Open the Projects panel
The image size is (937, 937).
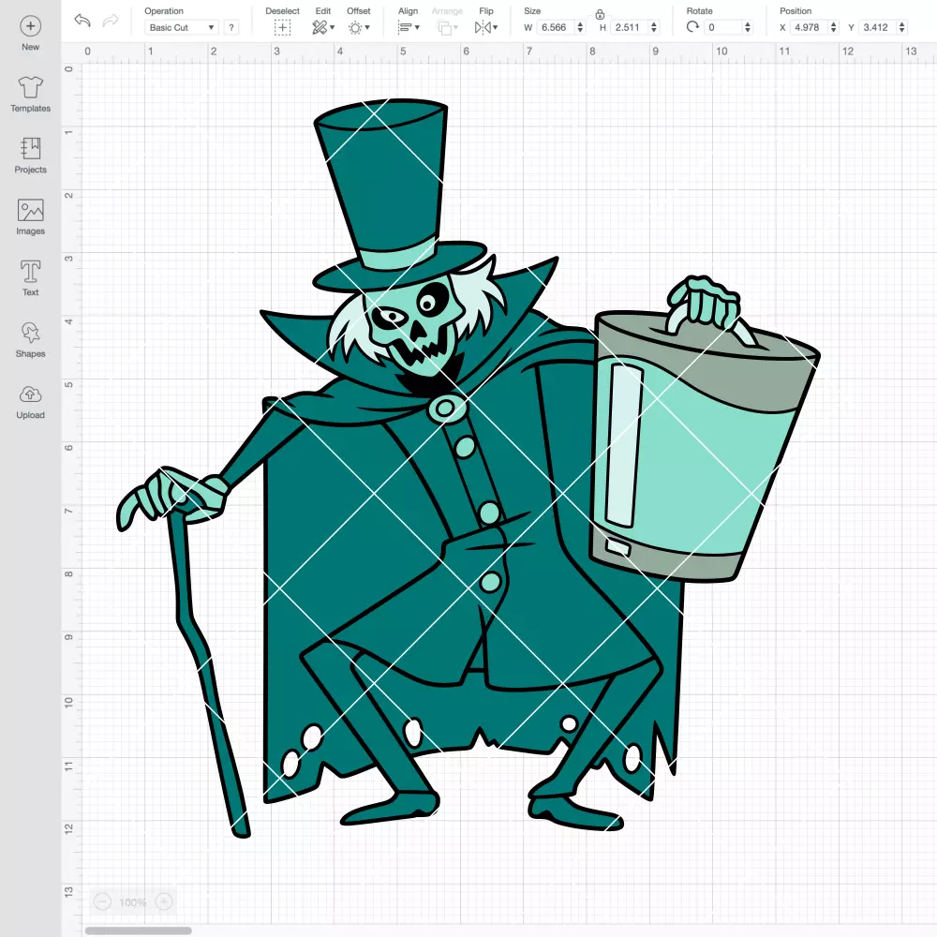(31, 156)
